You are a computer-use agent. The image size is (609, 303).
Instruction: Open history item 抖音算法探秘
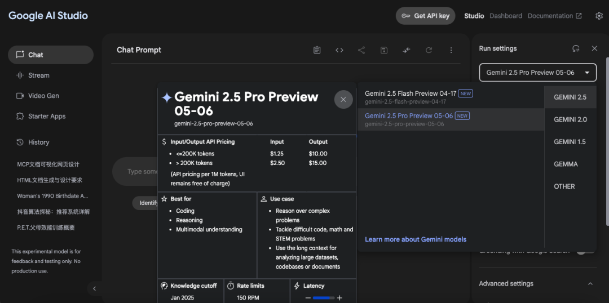[54, 212]
